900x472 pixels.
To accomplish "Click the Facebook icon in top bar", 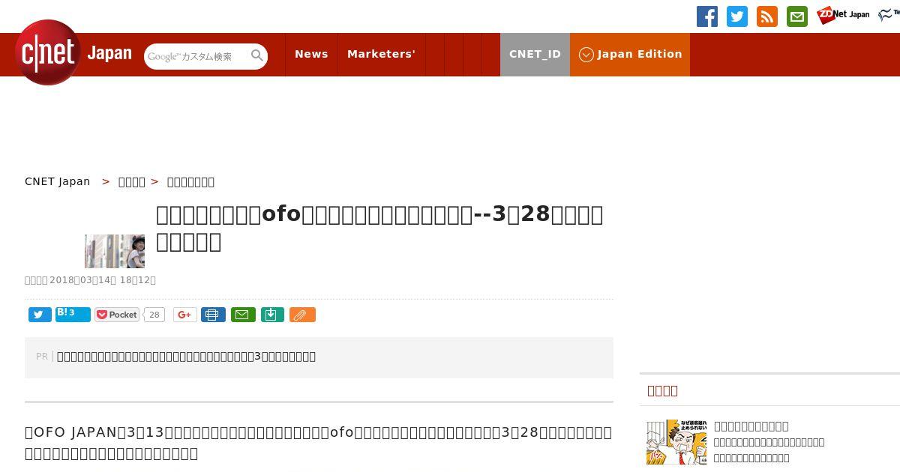I will click(x=707, y=16).
